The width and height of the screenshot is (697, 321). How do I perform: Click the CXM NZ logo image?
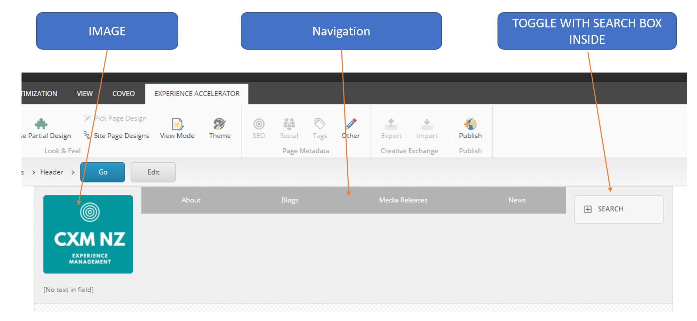click(x=88, y=234)
